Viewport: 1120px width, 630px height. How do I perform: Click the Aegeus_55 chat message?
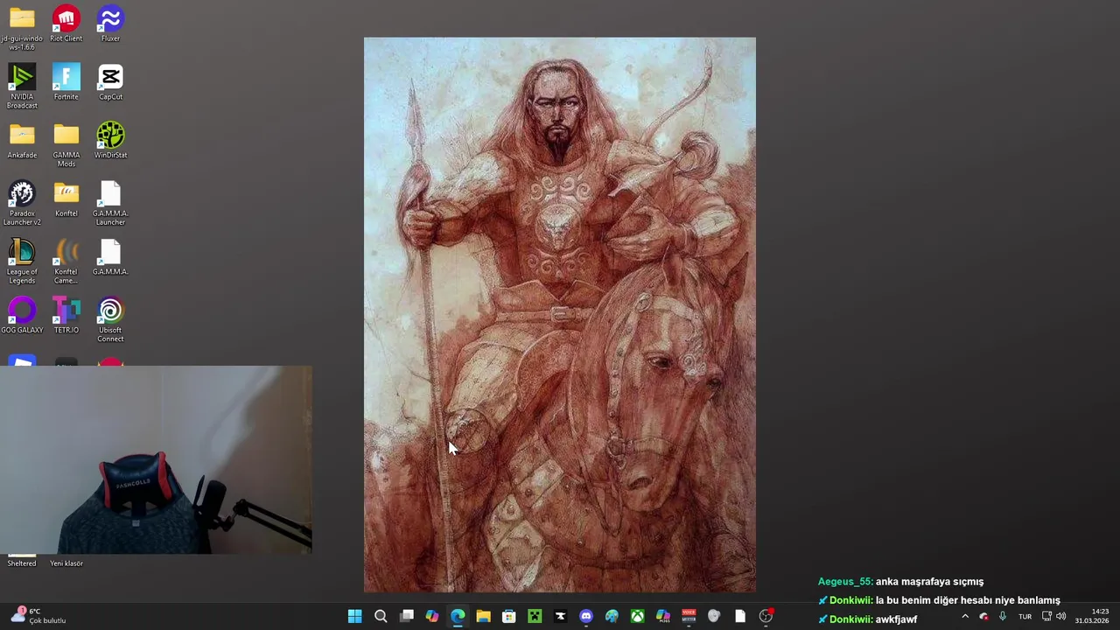900,582
